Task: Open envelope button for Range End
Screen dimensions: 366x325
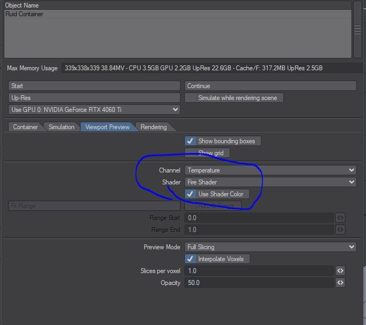Action: pos(340,230)
